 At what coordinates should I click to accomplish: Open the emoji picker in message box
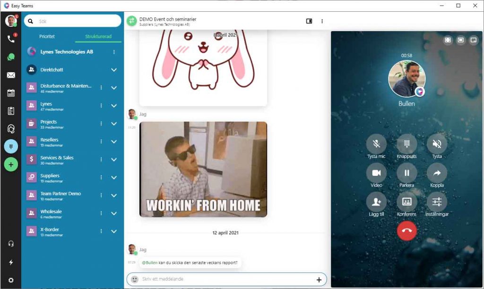point(135,279)
